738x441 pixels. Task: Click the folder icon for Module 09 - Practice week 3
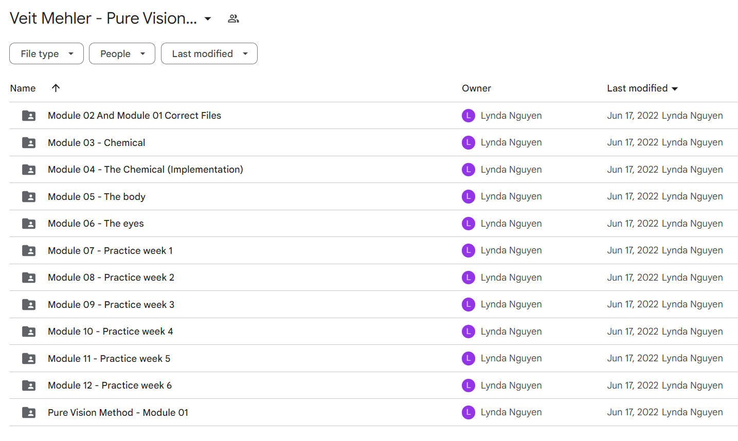[29, 304]
